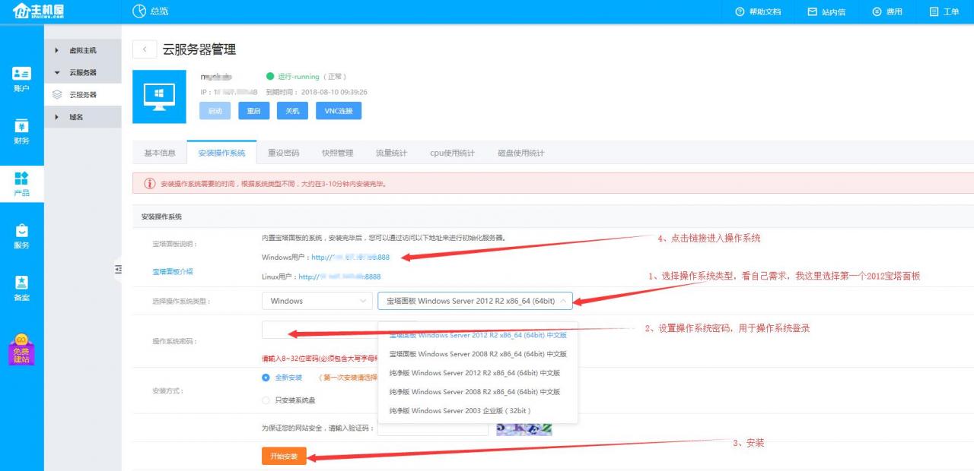The image size is (974, 471).
Task: Choose 纯净版 Windows Server 2012 R2 option
Action: (478, 373)
